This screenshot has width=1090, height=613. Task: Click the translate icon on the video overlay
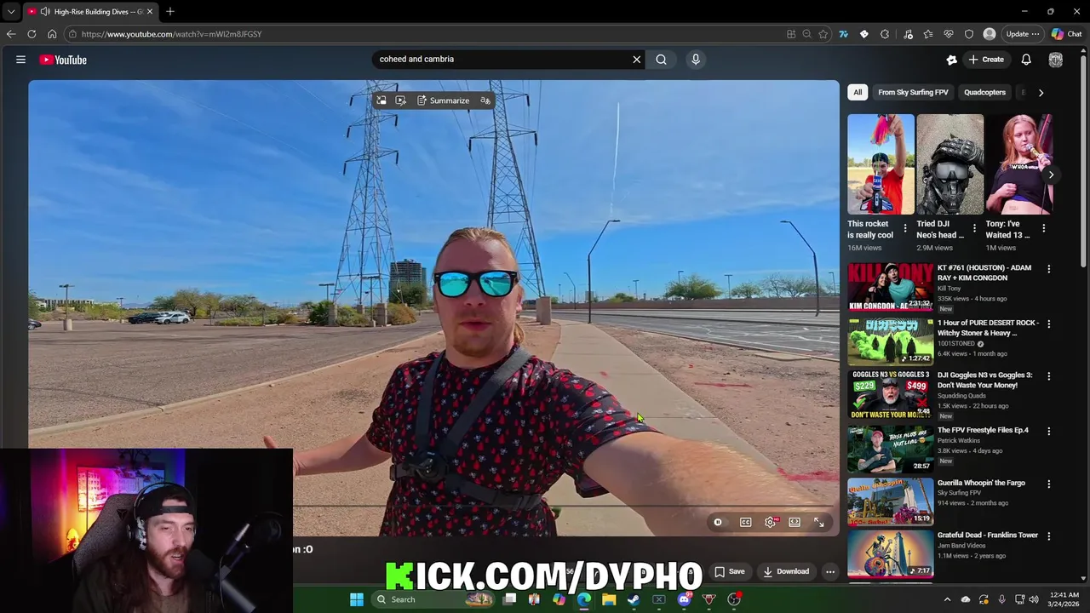(485, 100)
